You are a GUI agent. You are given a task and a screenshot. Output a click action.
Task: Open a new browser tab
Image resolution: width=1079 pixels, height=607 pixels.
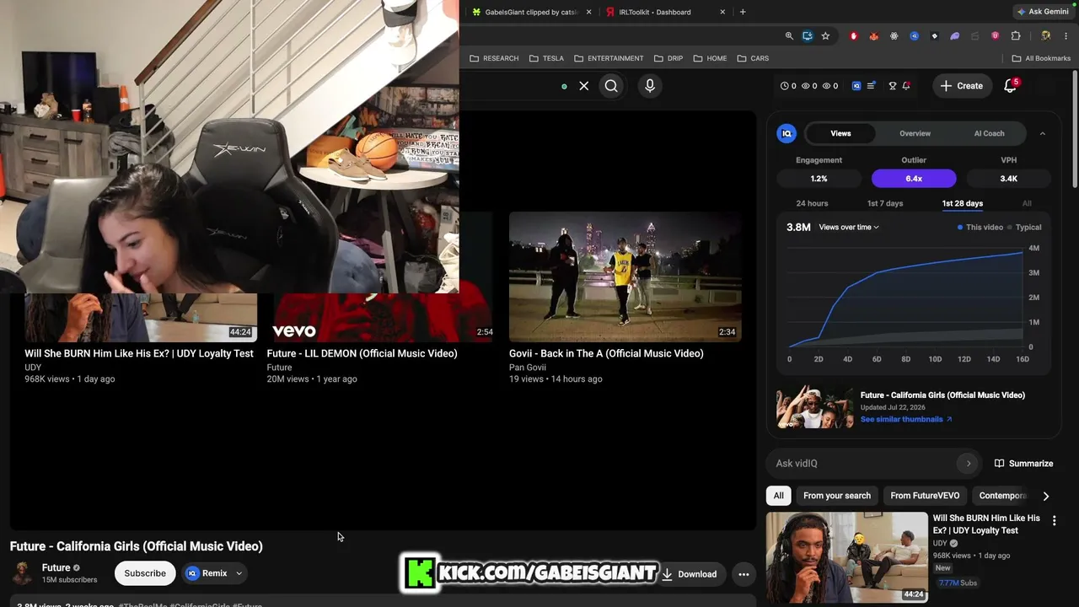742,12
